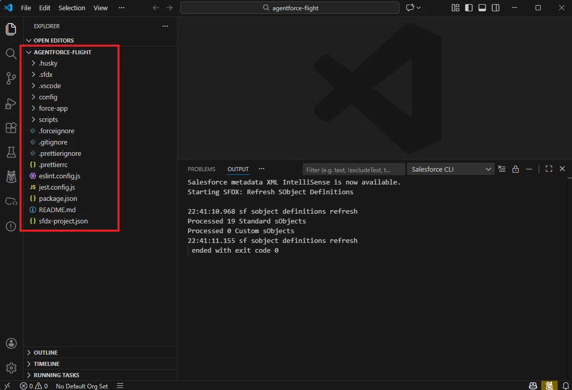Open more actions in the output panel toolbar

pos(529,169)
